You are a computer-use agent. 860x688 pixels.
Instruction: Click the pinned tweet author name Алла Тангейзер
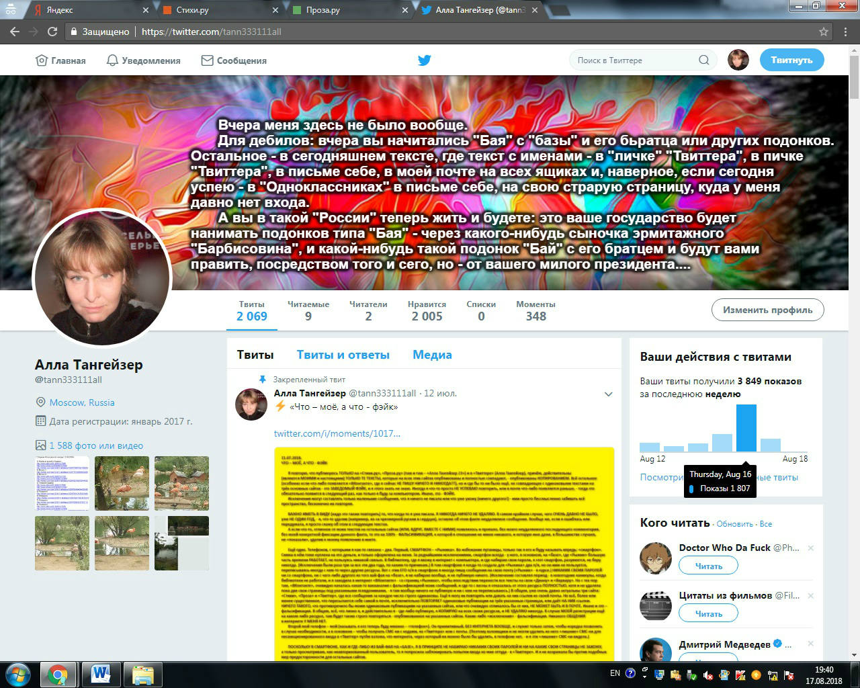pyautogui.click(x=310, y=393)
